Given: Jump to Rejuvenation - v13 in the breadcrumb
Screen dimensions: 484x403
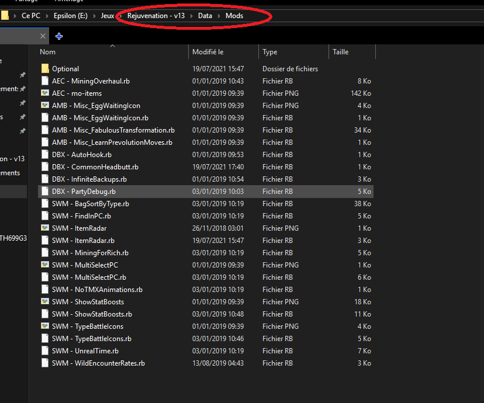Looking at the screenshot, I should [156, 16].
